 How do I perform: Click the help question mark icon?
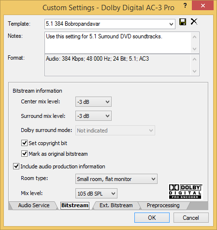click(x=185, y=6)
